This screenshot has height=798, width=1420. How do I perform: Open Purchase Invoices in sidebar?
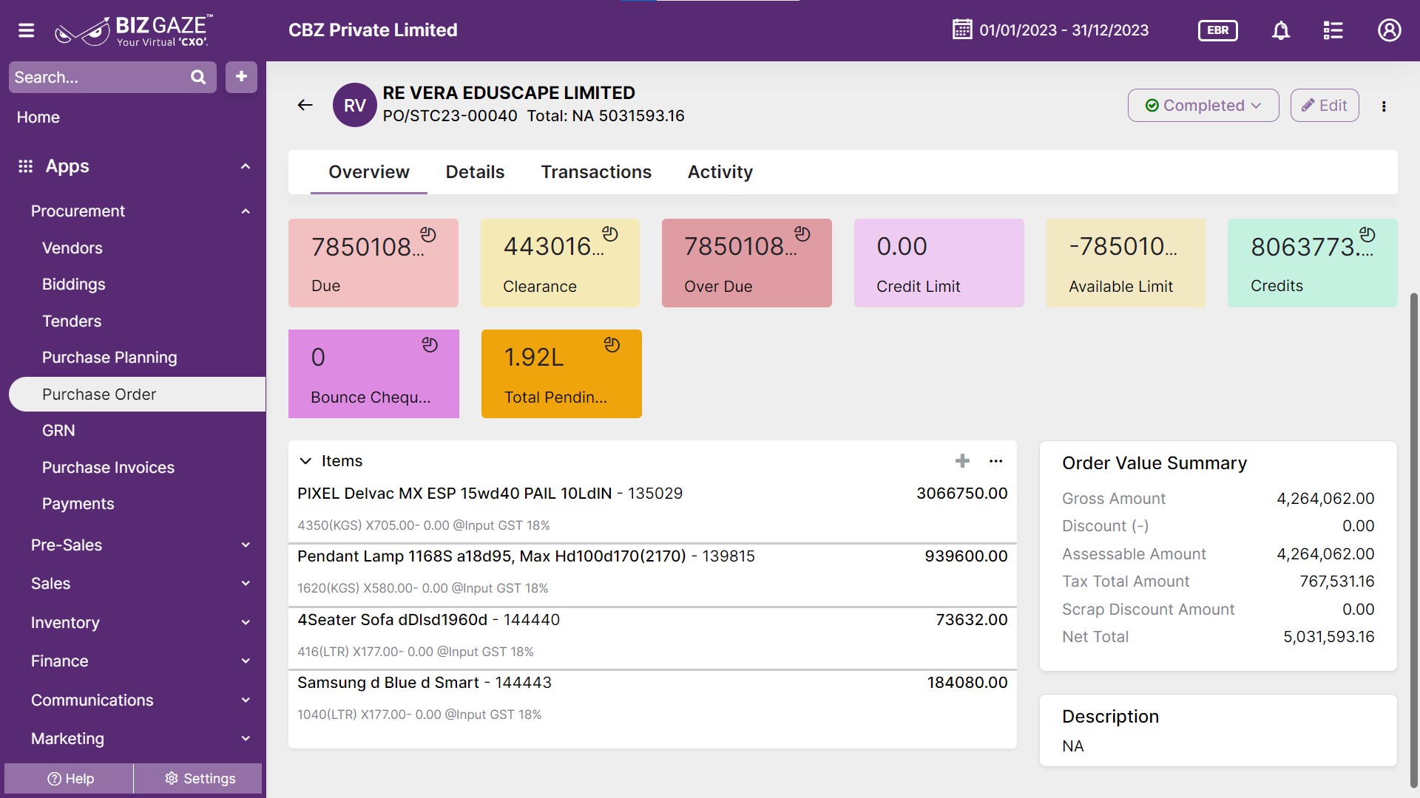pos(108,468)
